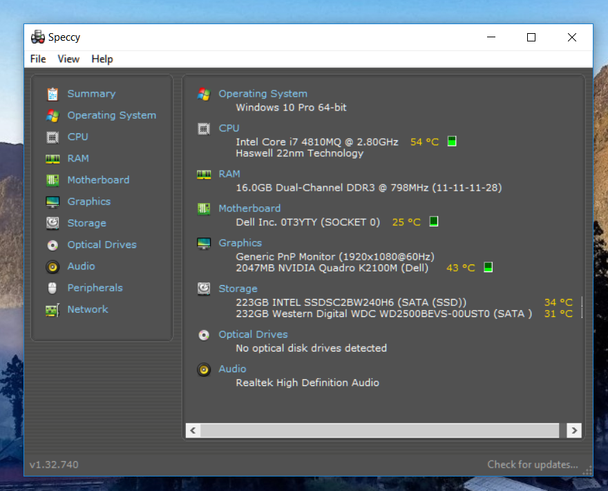Click the Operating System Windows flag sidebar icon
Image resolution: width=608 pixels, height=491 pixels.
point(53,115)
